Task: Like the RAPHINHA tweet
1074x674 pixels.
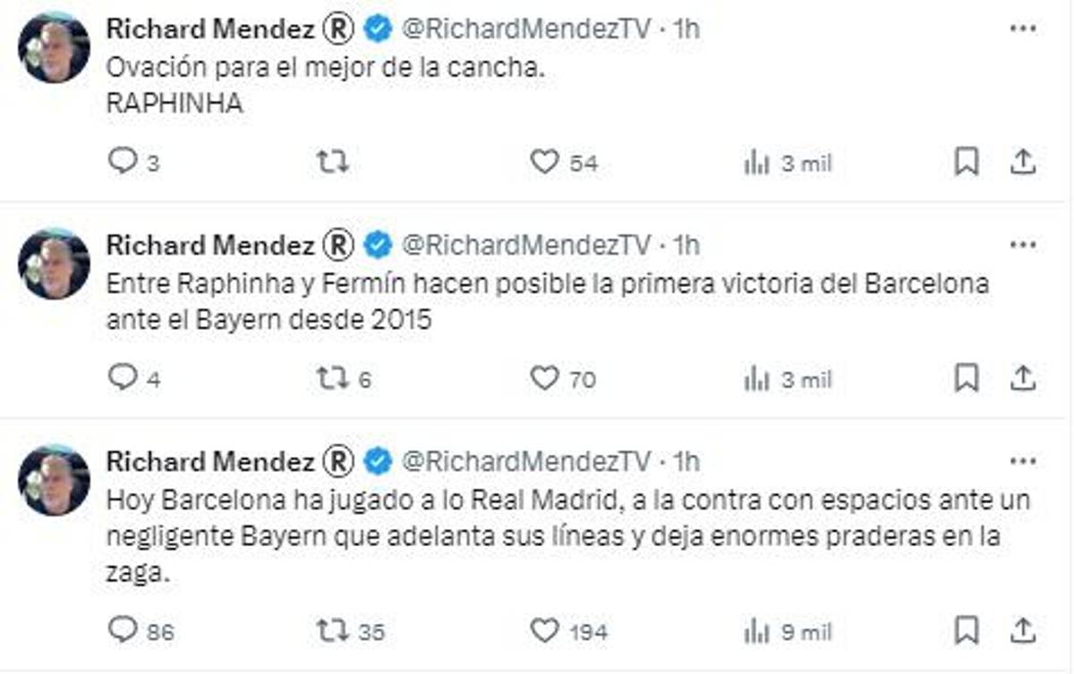Action: pyautogui.click(x=547, y=162)
